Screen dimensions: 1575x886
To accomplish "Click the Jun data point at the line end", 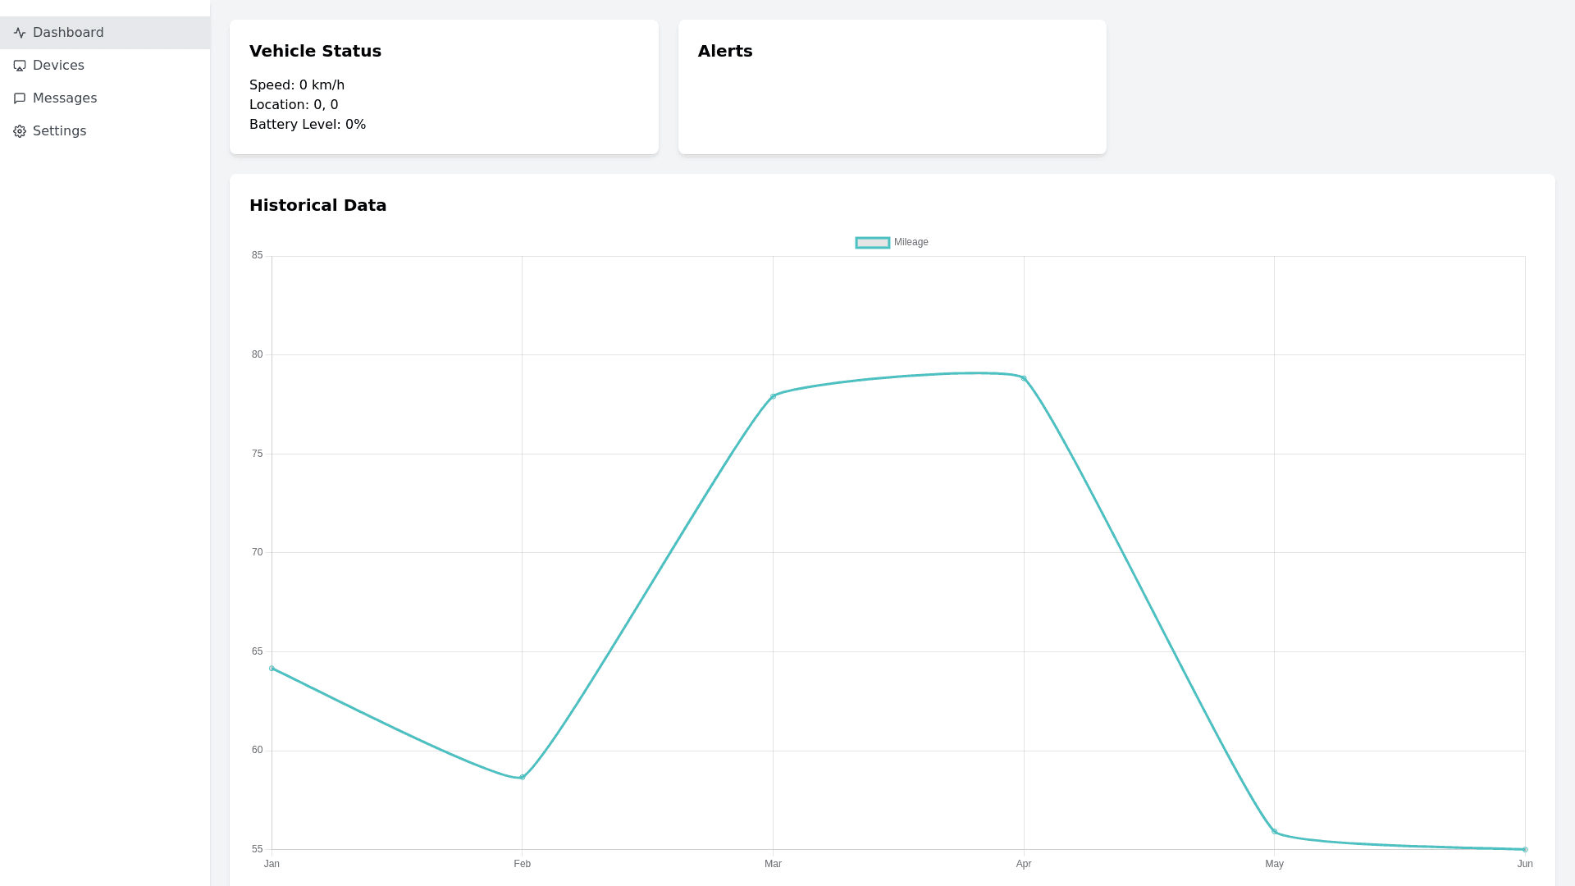I will (1525, 850).
